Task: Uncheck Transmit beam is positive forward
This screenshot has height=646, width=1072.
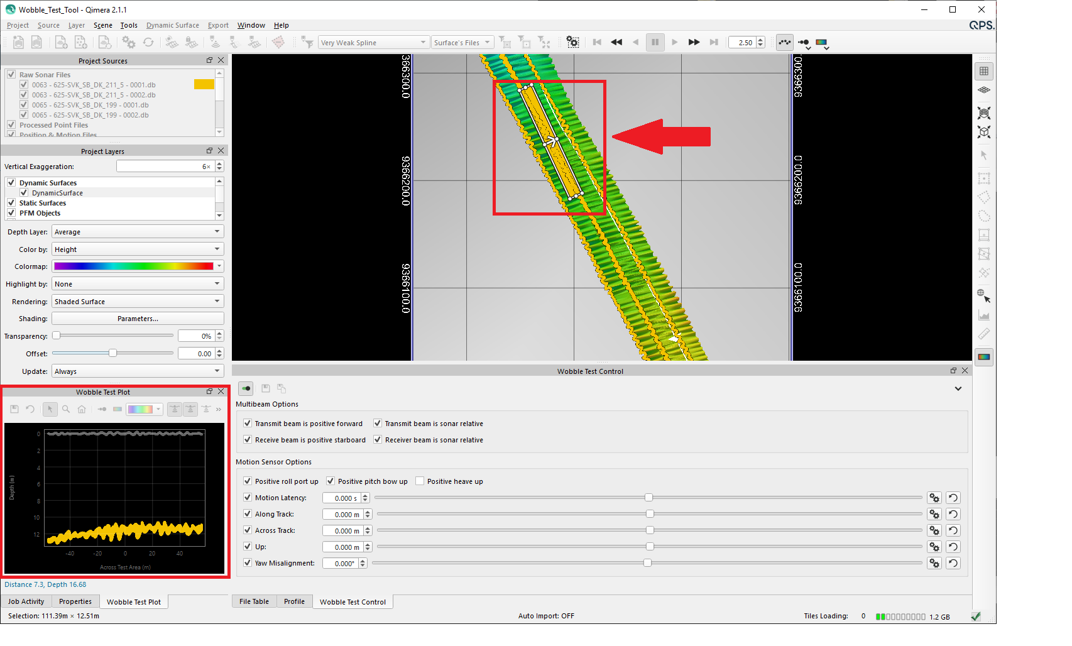Action: [247, 423]
